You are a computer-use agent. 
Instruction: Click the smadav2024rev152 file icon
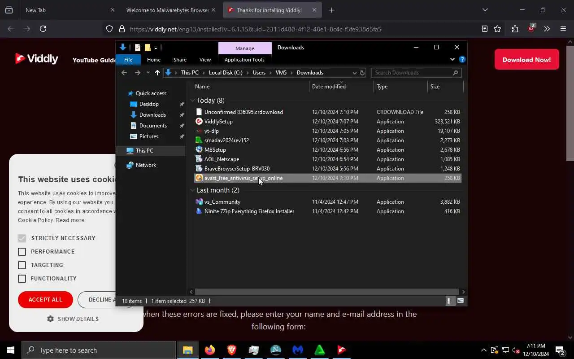(199, 140)
